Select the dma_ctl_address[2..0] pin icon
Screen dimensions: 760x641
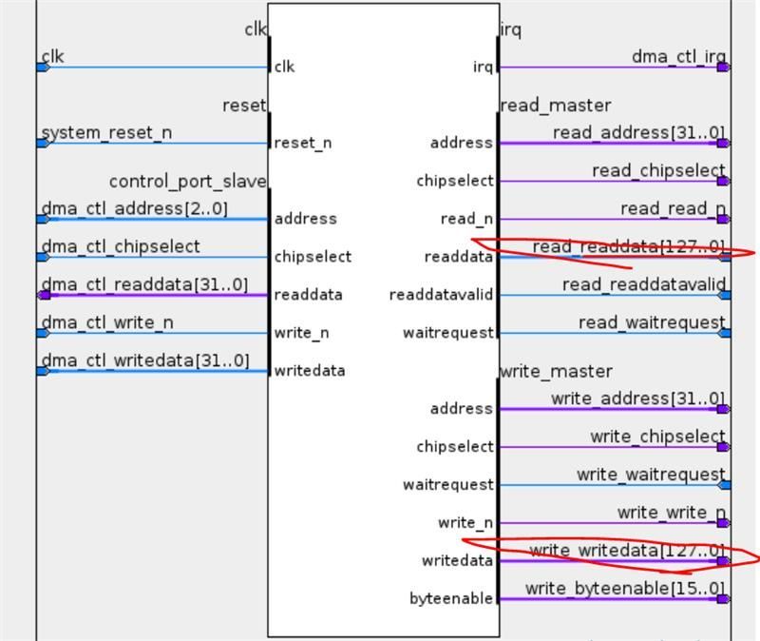[43, 220]
